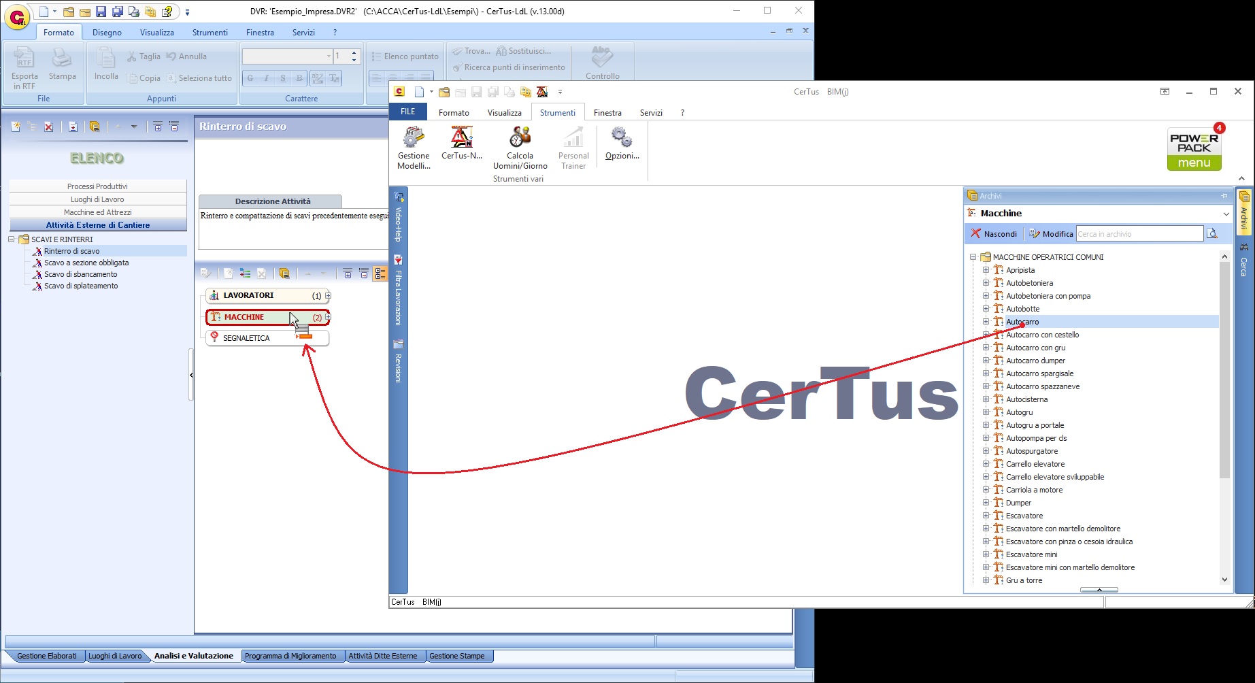The width and height of the screenshot is (1255, 683).
Task: Expand the Apripista tree entry
Action: [986, 270]
